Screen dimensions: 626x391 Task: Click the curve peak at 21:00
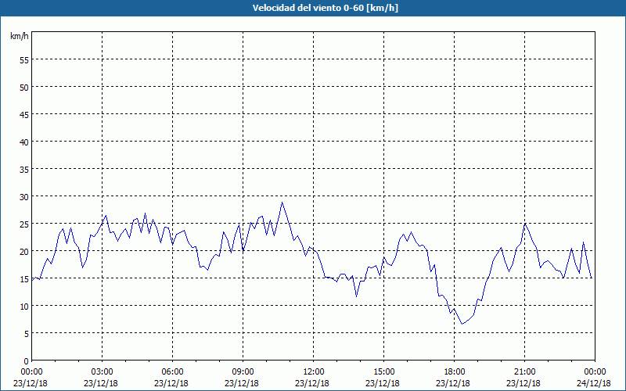click(x=525, y=224)
